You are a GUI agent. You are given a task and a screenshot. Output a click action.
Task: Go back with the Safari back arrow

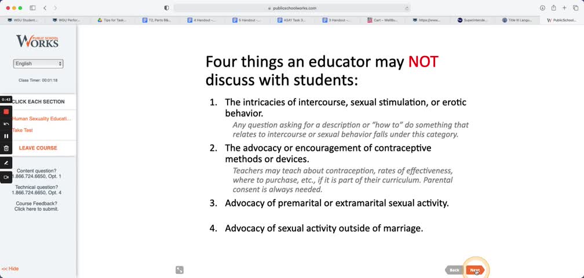click(x=45, y=8)
